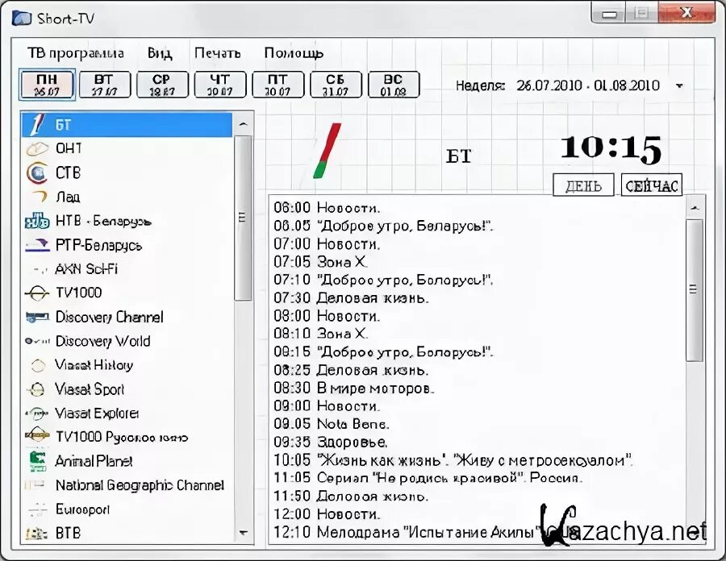Click the TV1000 channel logo icon
This screenshot has width=726, height=561.
click(37, 293)
